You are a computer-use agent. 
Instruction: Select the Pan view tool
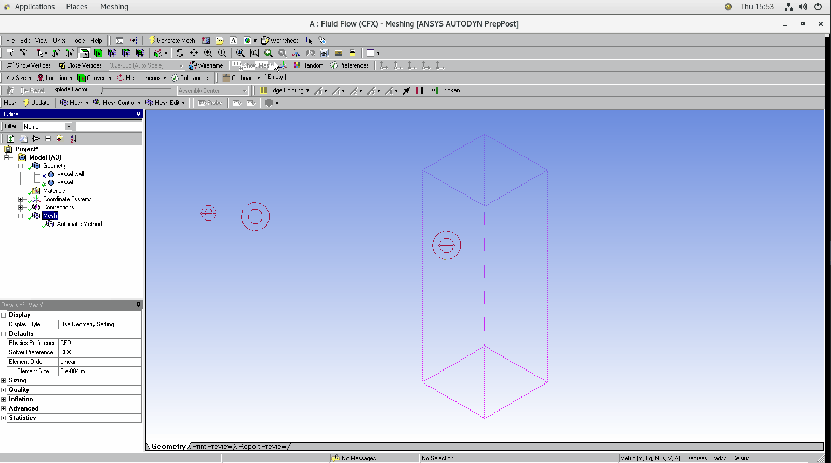[x=194, y=53]
